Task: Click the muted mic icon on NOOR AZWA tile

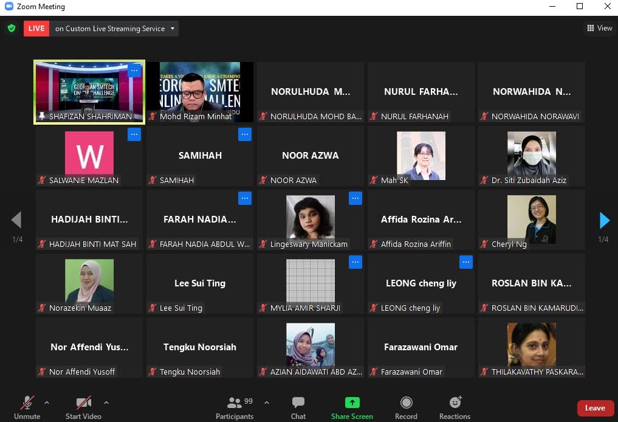Action: click(x=263, y=180)
